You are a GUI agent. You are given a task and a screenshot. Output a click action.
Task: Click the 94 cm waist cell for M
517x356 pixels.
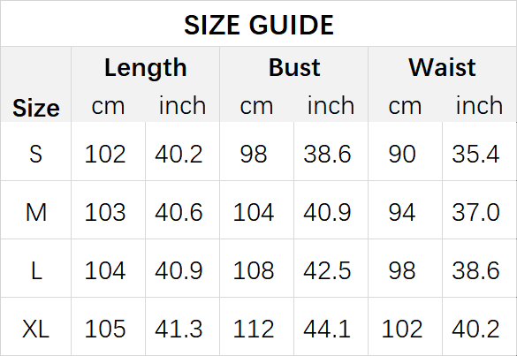(x=402, y=212)
